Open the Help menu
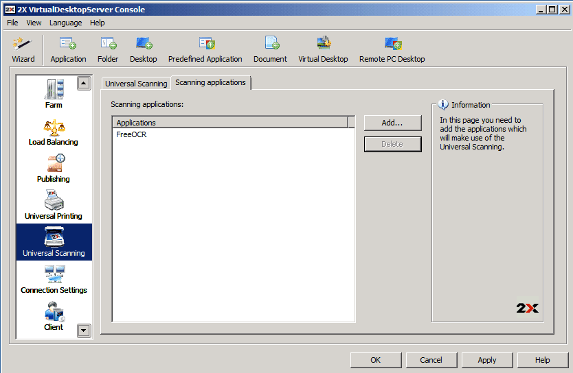The image size is (573, 373). [97, 23]
